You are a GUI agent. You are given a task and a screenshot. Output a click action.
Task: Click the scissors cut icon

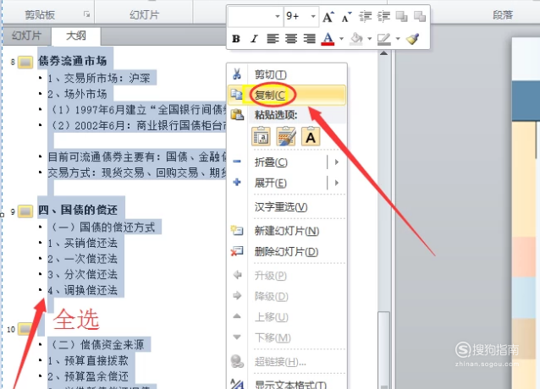tap(237, 74)
